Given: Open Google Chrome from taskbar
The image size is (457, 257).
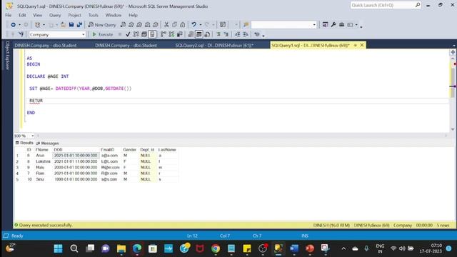Looking at the screenshot, I should coord(216,248).
